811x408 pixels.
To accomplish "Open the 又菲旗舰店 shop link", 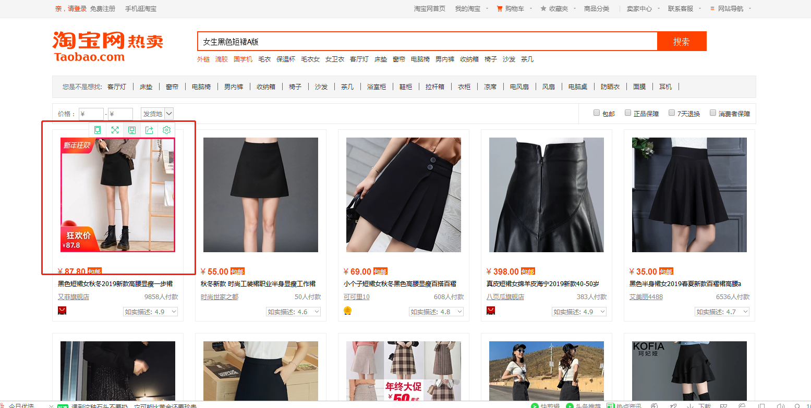I will [x=74, y=297].
